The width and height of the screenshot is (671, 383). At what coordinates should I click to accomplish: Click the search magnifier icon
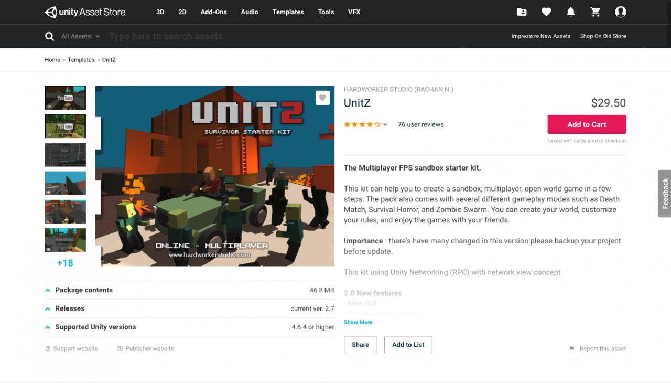pos(50,36)
